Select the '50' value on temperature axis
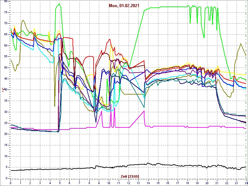This screenshot has width=248, height=186. point(6,68)
